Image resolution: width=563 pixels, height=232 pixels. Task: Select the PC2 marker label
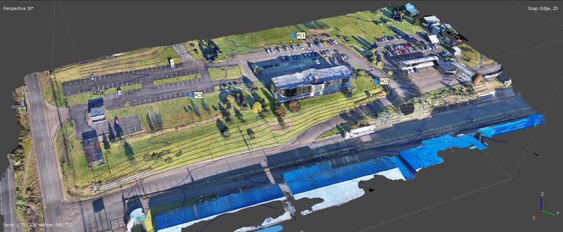[384, 81]
